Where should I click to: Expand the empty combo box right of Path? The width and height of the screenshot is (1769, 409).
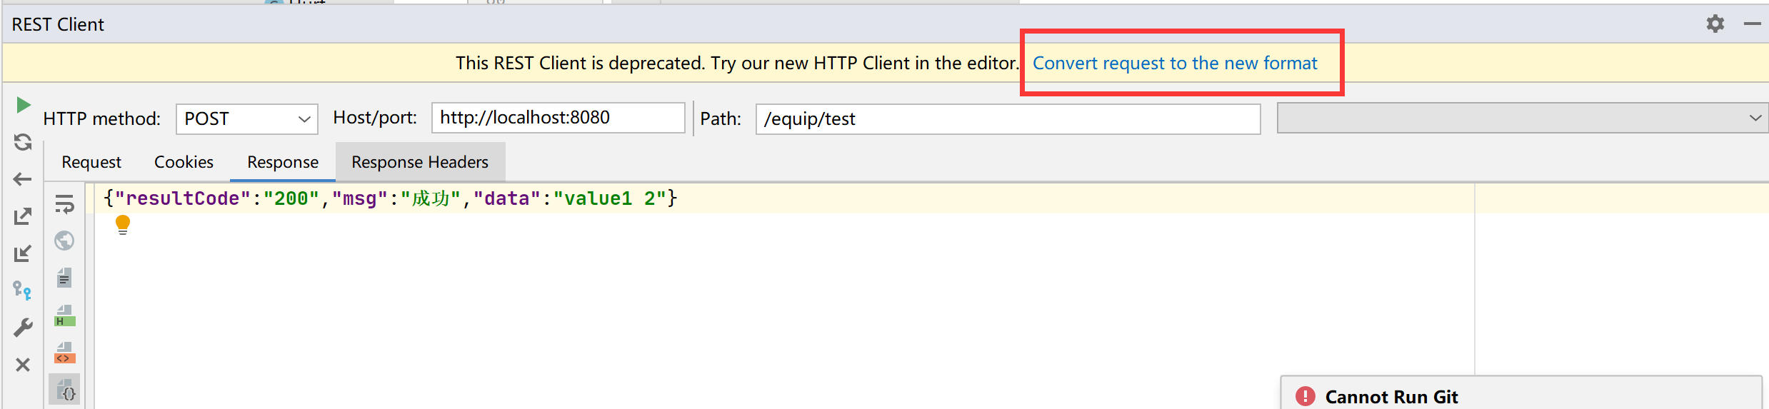pyautogui.click(x=1522, y=118)
